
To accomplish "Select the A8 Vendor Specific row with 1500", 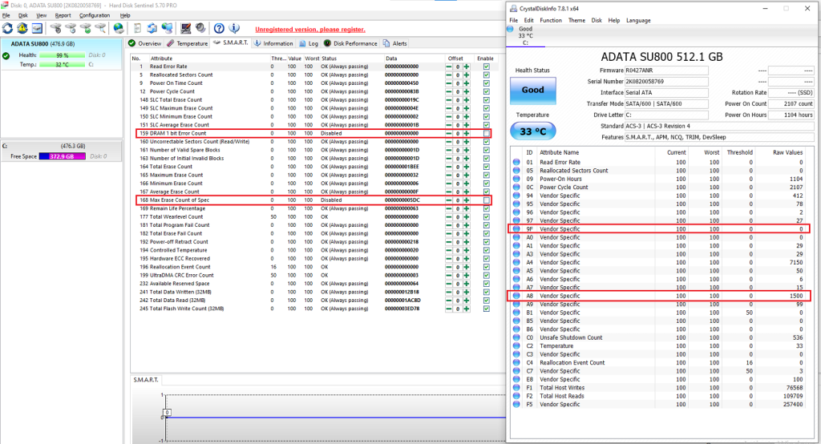I will click(x=658, y=296).
